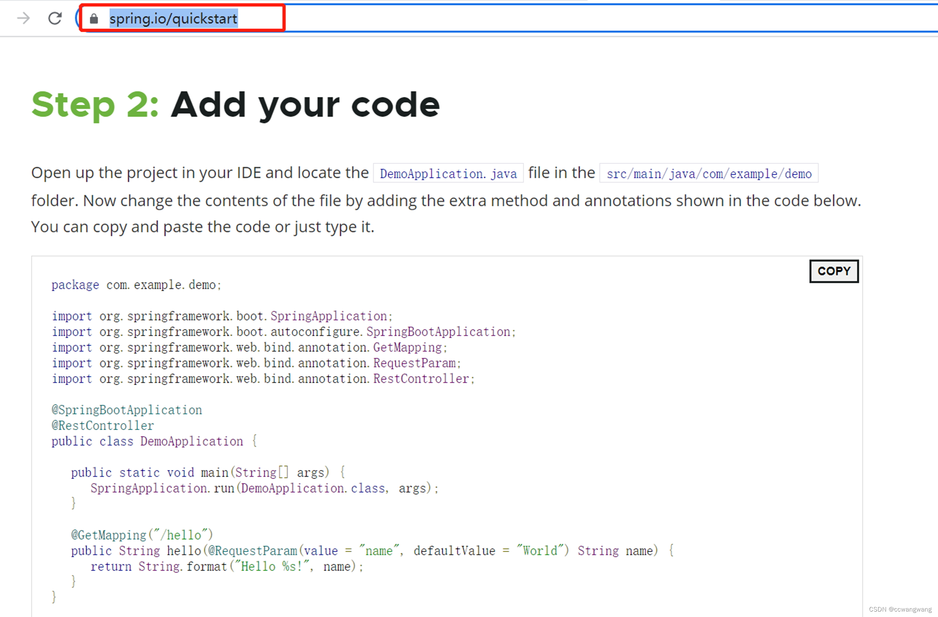This screenshot has width=938, height=617.
Task: Click the src/main/java/com/example/demo path snippet
Action: click(x=708, y=174)
